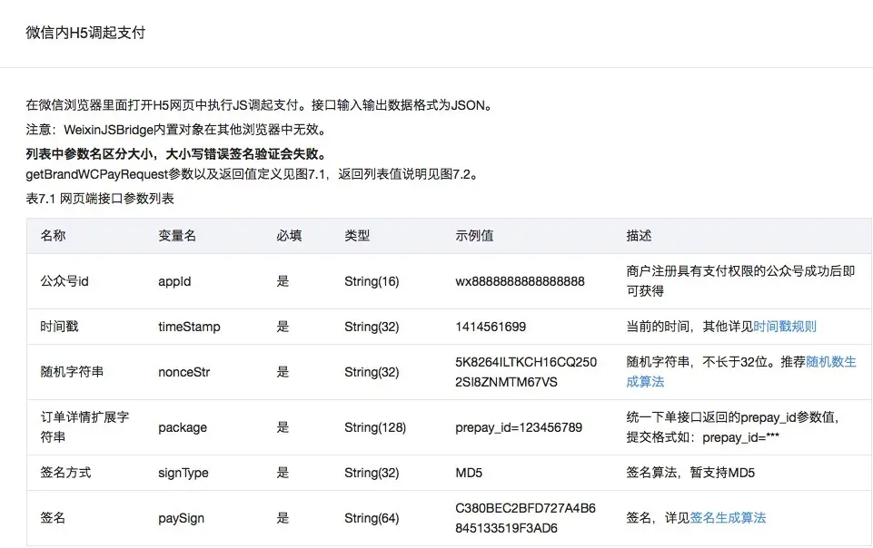The width and height of the screenshot is (873, 548).
Task: Click the 签名方式 name cell
Action: [x=65, y=473]
